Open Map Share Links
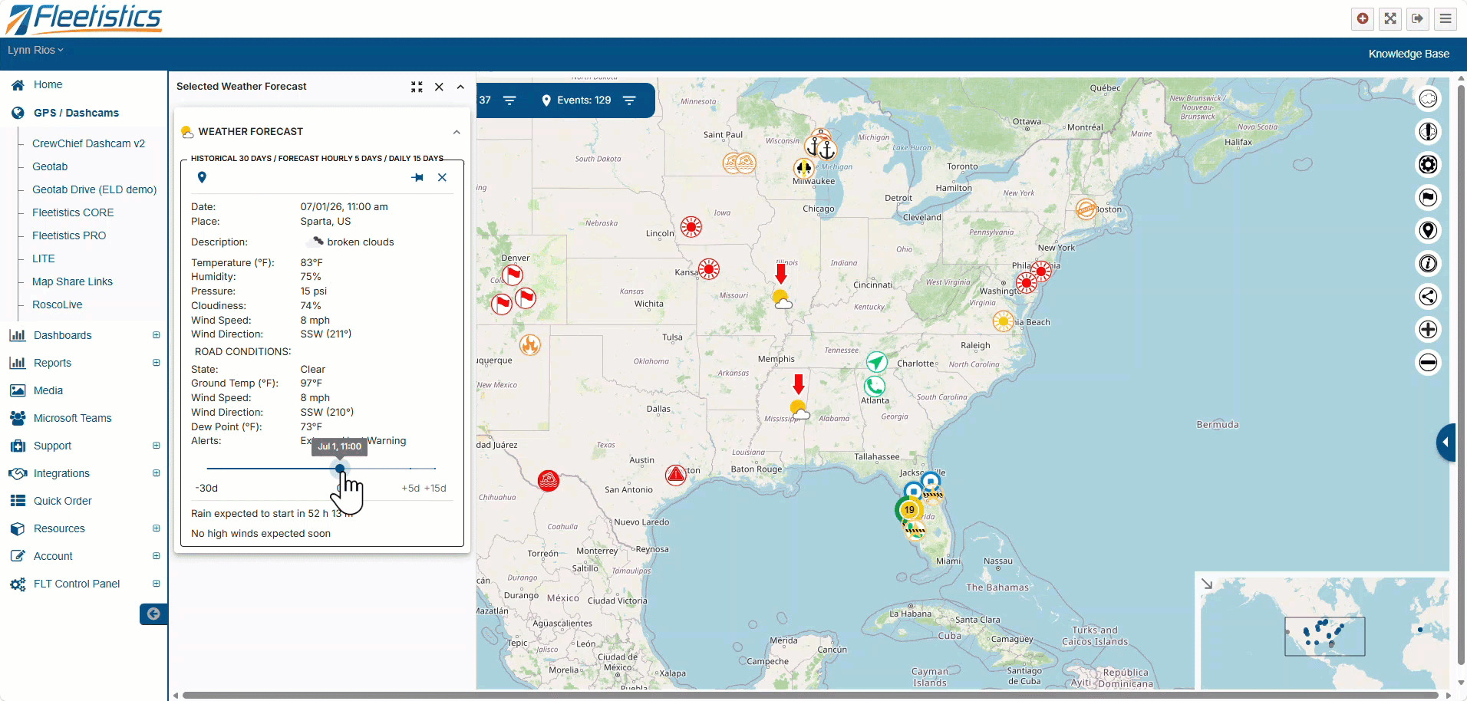This screenshot has height=701, width=1467. 72,281
